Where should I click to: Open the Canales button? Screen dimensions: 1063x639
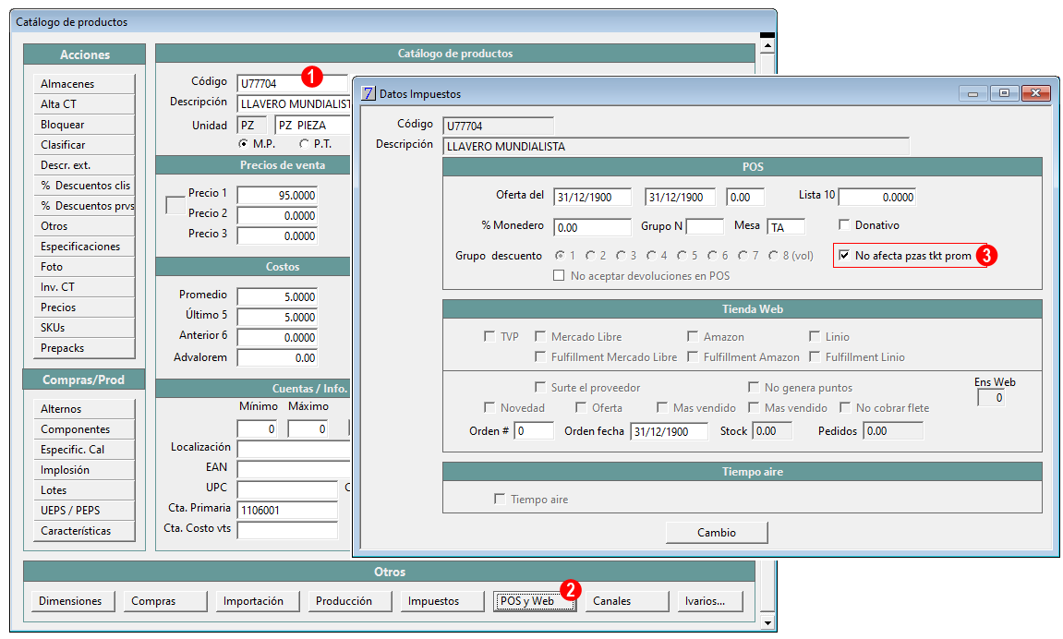pyautogui.click(x=627, y=601)
